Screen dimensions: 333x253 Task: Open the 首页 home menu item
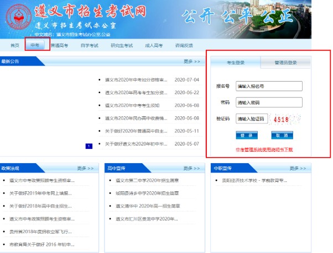15,45
